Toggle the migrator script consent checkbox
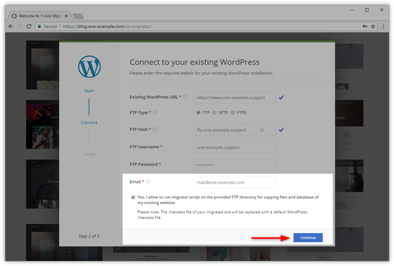Screen dimensions: 394x266 (133, 197)
